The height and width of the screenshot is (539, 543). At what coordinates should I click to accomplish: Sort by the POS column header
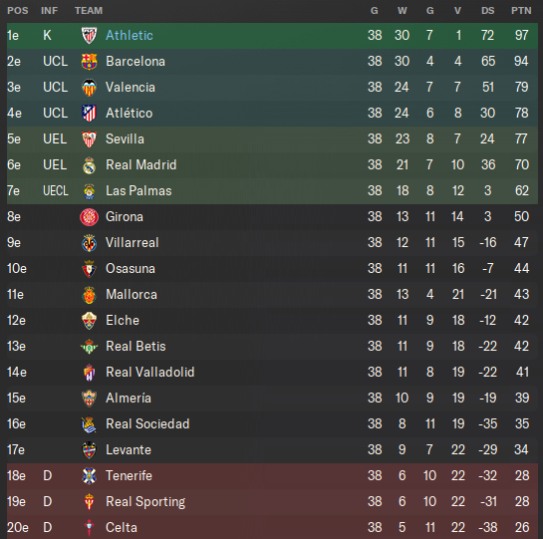[18, 11]
